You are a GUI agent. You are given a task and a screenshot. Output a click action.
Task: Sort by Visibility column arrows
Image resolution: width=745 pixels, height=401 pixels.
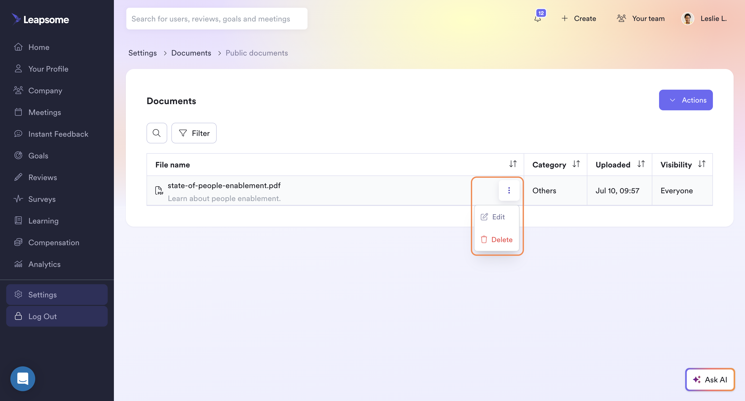coord(702,164)
